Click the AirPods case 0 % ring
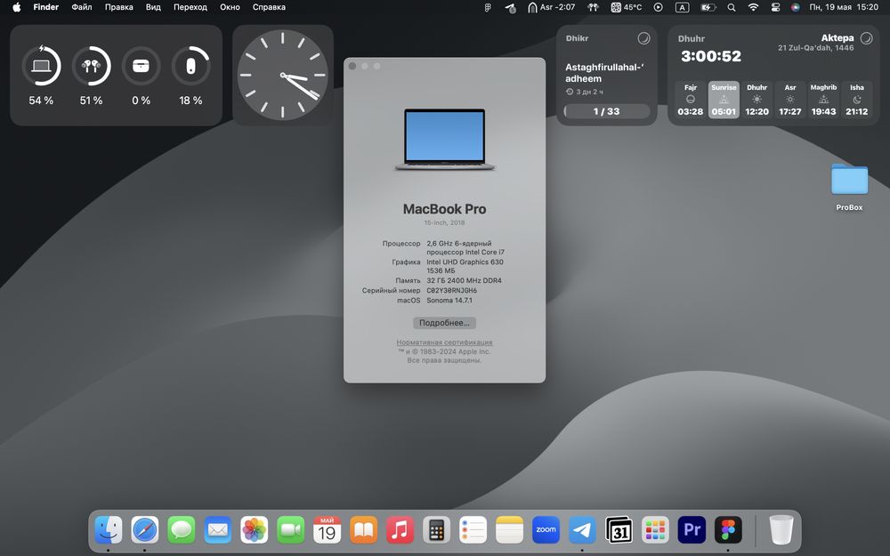 (x=141, y=66)
